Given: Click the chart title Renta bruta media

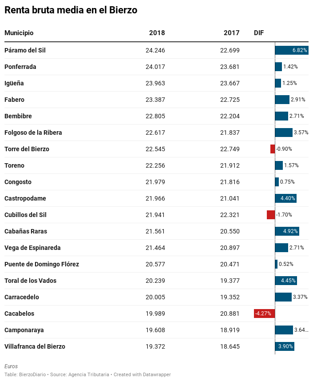Looking at the screenshot, I should click(x=71, y=10).
